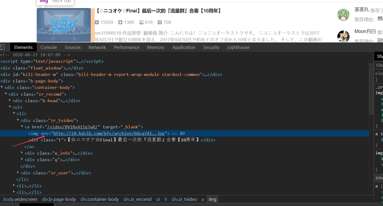Open the Moon月白 username link

click(365, 31)
